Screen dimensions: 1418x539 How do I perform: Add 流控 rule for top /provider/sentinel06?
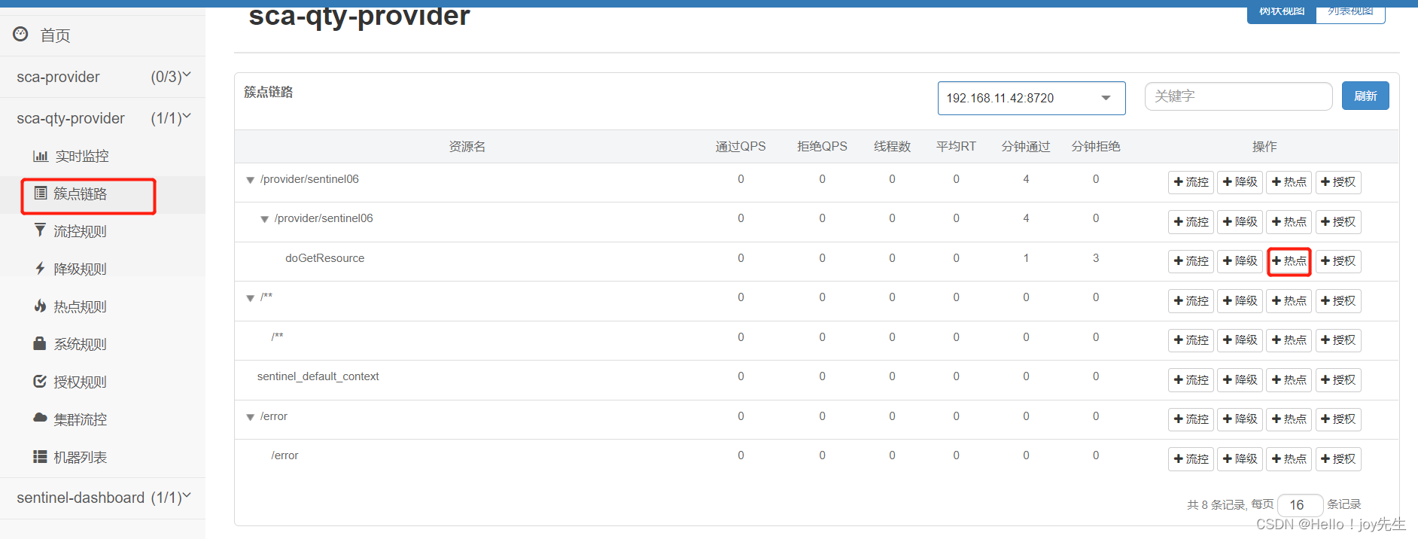click(1191, 182)
